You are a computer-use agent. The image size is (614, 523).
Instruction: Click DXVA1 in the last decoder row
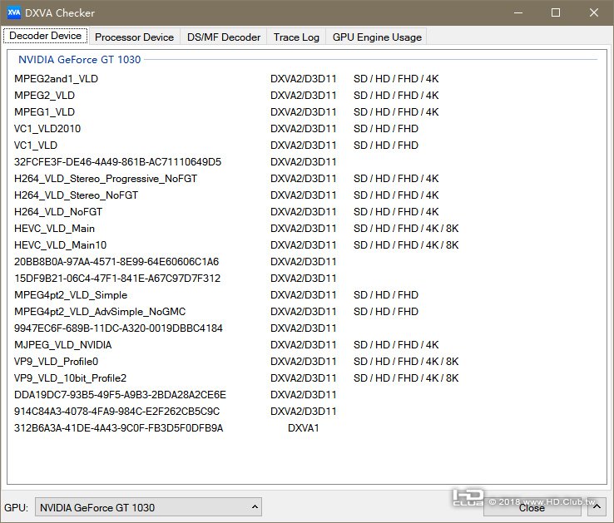(303, 428)
